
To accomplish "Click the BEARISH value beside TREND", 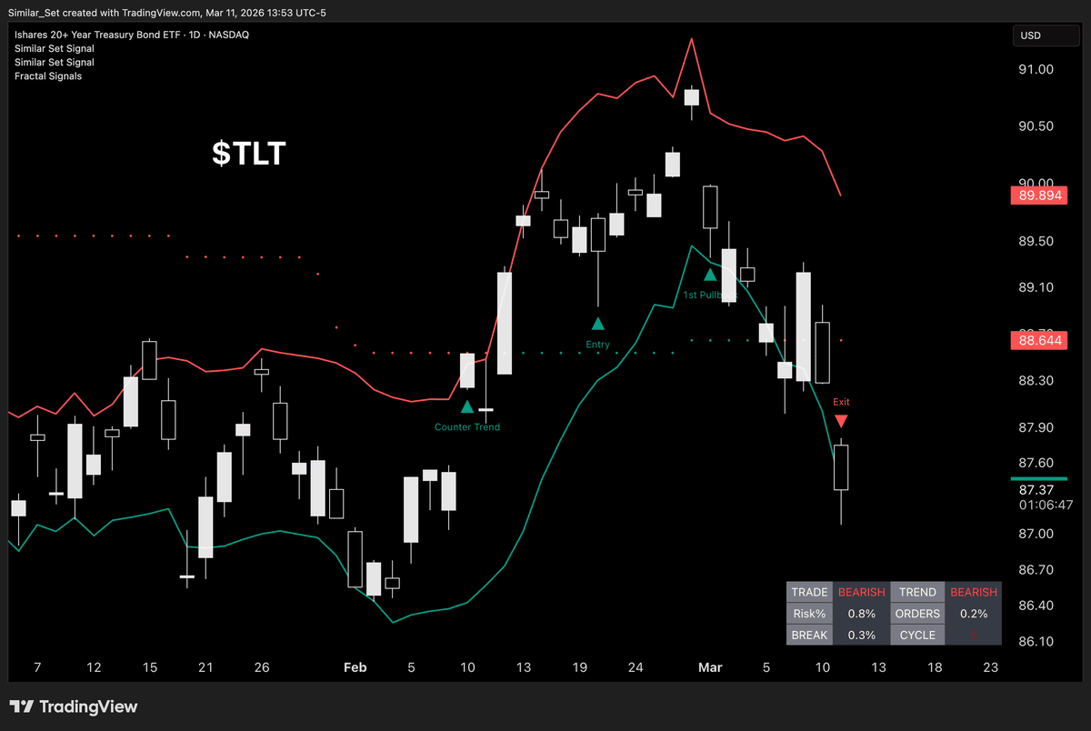I will click(x=974, y=592).
